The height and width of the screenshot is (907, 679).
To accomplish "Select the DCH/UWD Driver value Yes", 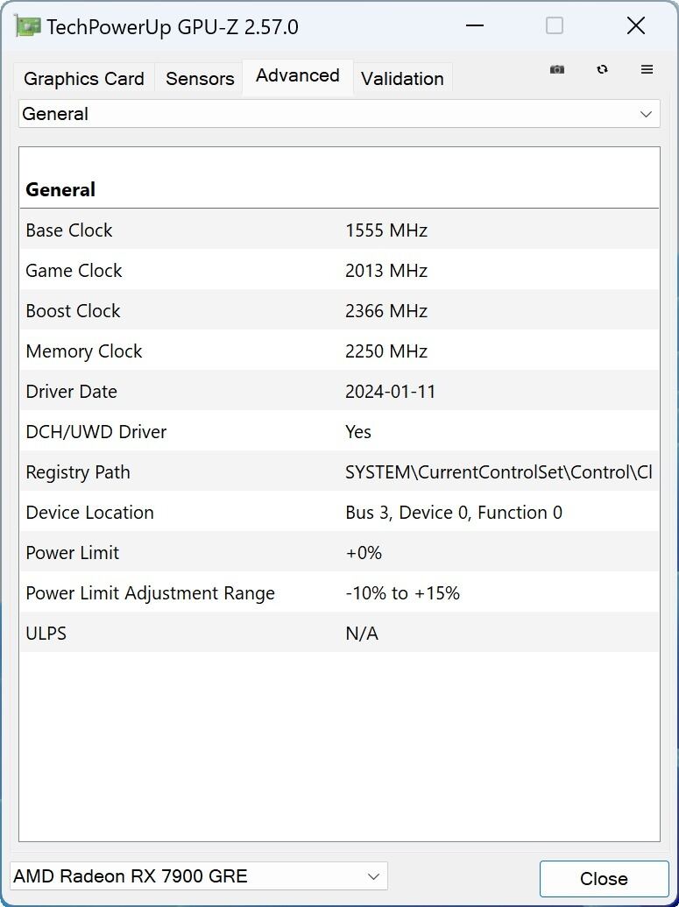I will [358, 432].
